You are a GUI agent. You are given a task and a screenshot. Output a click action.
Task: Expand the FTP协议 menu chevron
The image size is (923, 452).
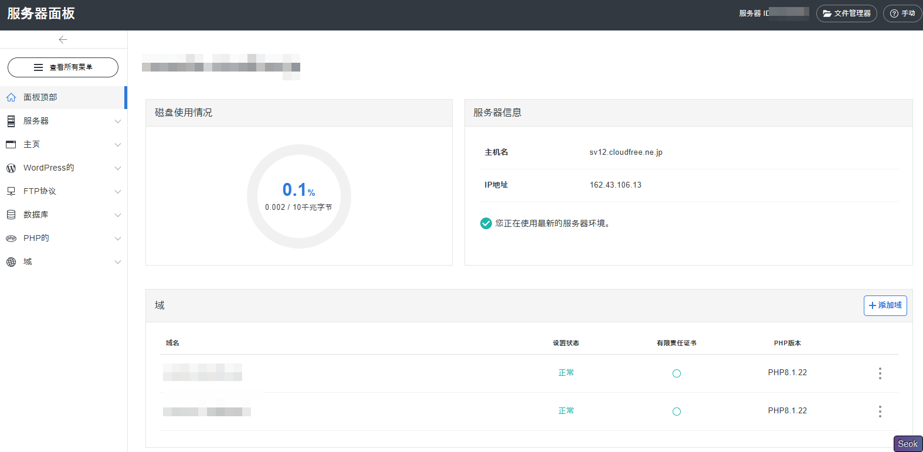click(118, 192)
